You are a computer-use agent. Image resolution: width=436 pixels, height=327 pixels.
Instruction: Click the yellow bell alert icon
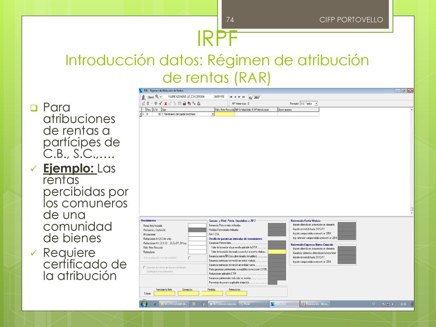pyautogui.click(x=198, y=103)
